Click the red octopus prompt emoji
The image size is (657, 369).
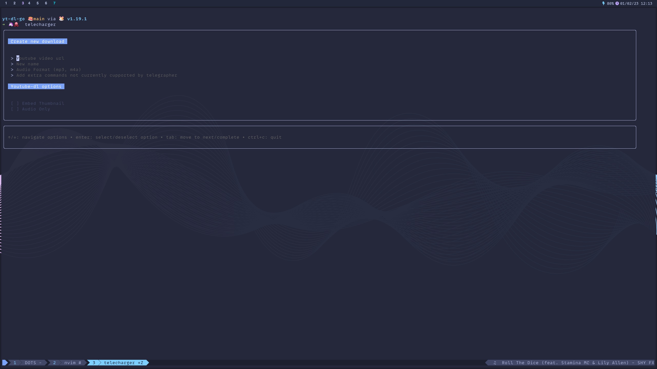(16, 24)
